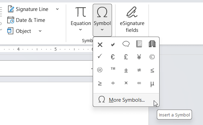
Task: Click the eSignature fields button
Action: pos(132,20)
